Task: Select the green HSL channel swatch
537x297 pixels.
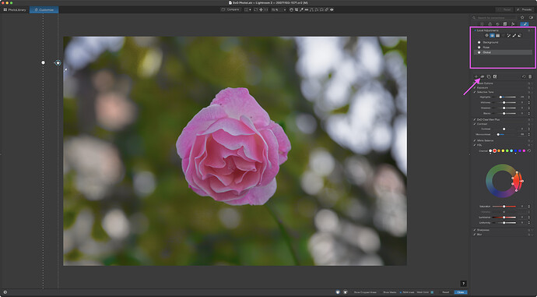Action: tap(507, 151)
